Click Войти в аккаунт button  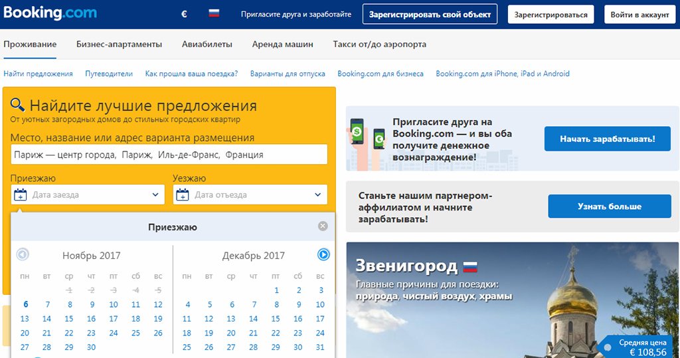click(x=639, y=15)
